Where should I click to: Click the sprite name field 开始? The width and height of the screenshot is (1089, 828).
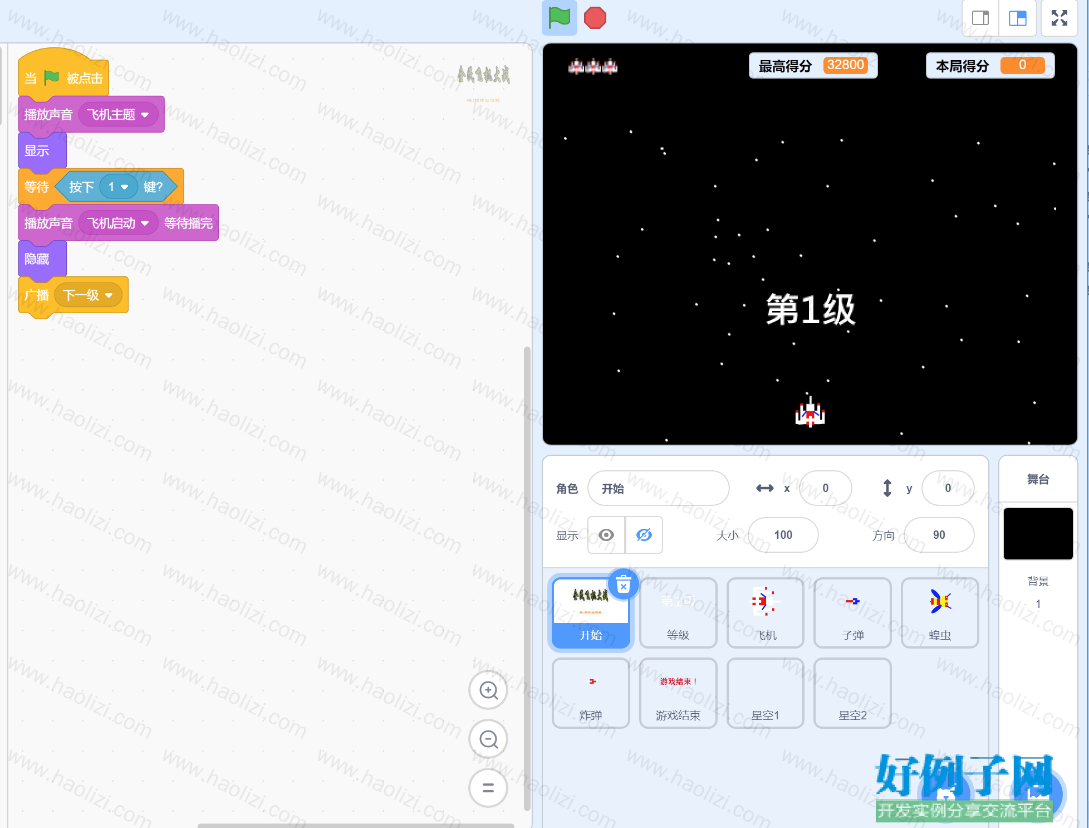coord(658,488)
